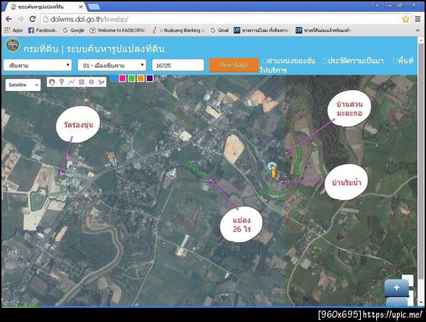Click the parcel number field containing 16725

coord(178,65)
